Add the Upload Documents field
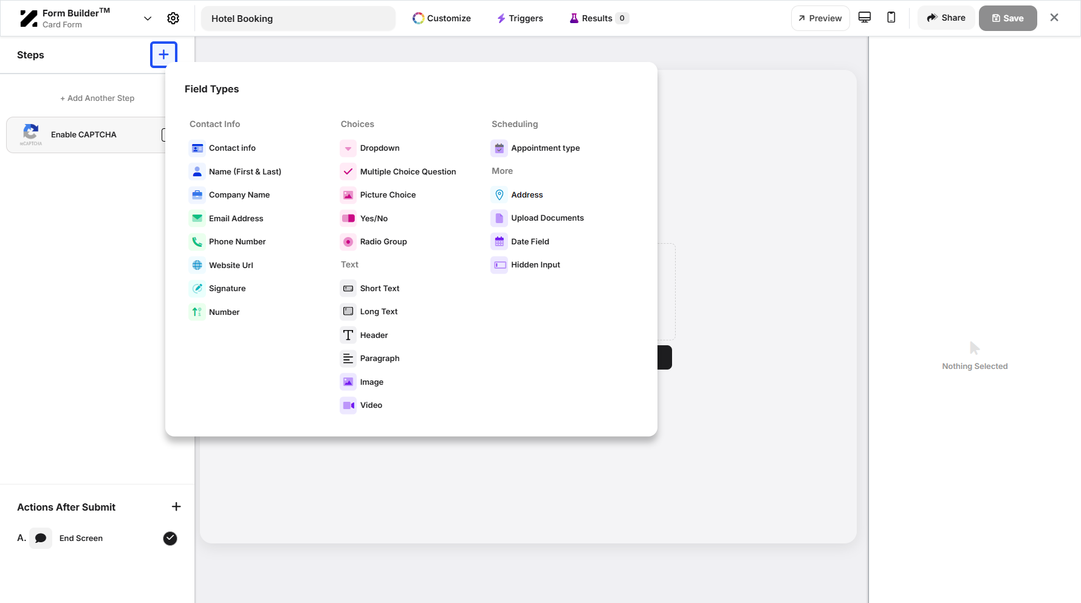This screenshot has width=1081, height=603. click(x=537, y=218)
